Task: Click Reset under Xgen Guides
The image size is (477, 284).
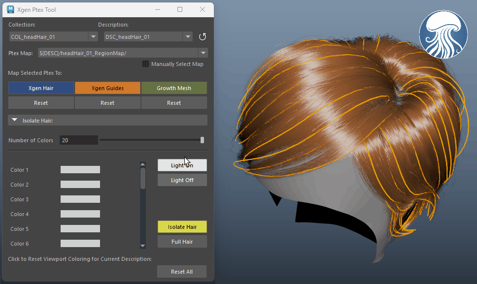Action: coord(108,103)
